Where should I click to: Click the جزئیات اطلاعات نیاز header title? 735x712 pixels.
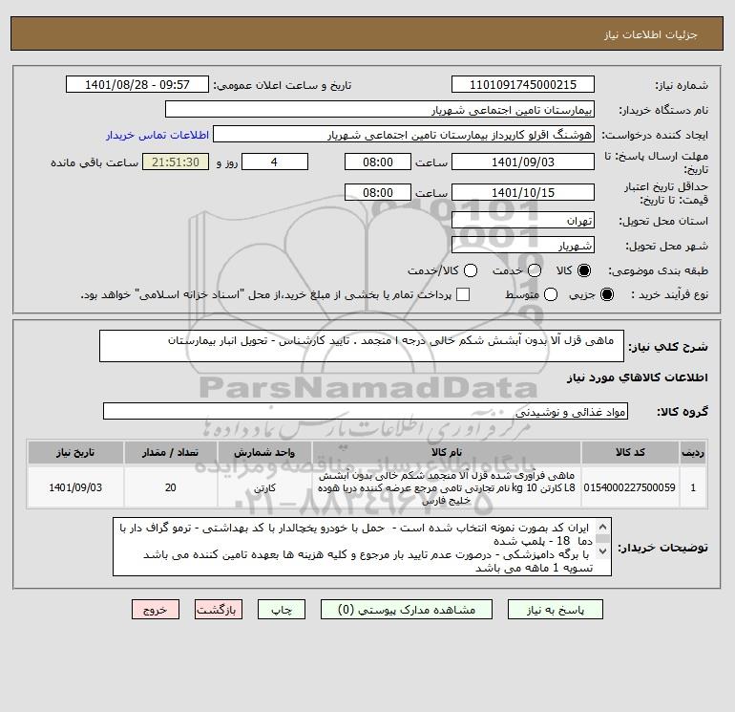pos(651,34)
